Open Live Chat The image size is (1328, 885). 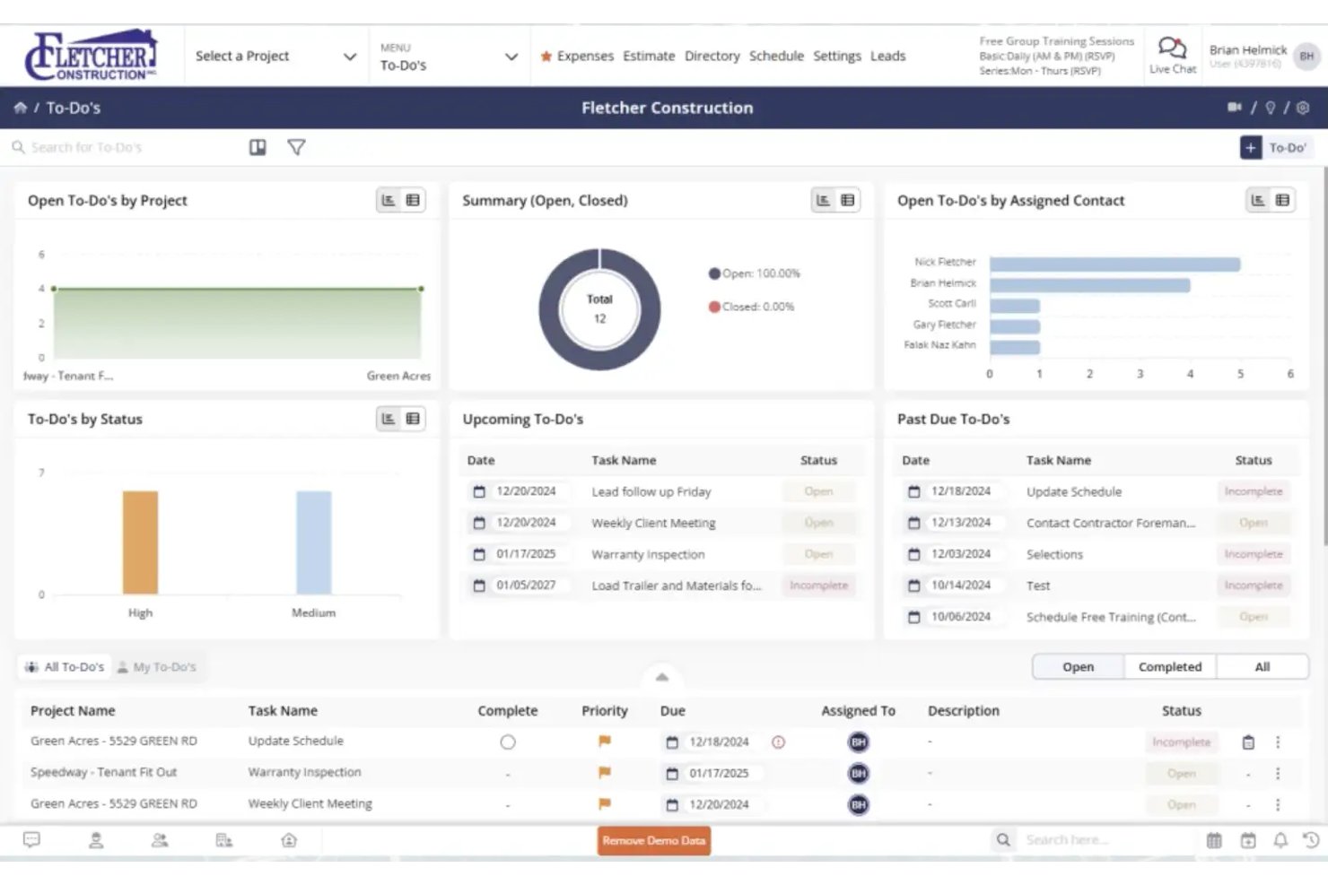(1172, 56)
